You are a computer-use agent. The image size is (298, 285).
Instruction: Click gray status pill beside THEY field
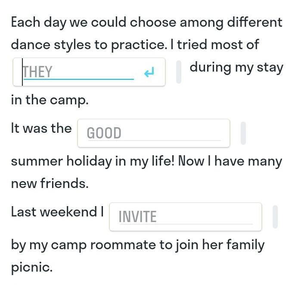(179, 72)
